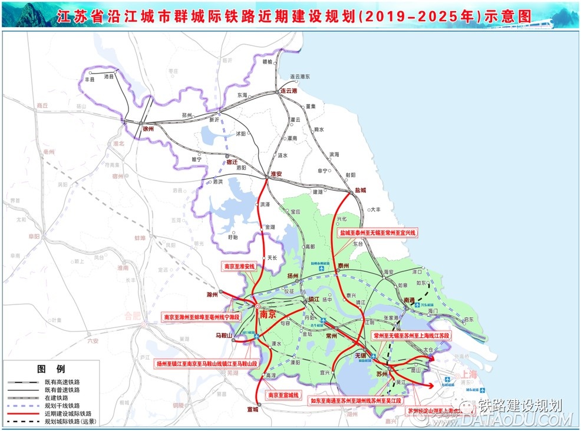The height and width of the screenshot is (431, 581).
Task: Click the Yangzhou Taizhou airport icon
Action: tap(322, 268)
